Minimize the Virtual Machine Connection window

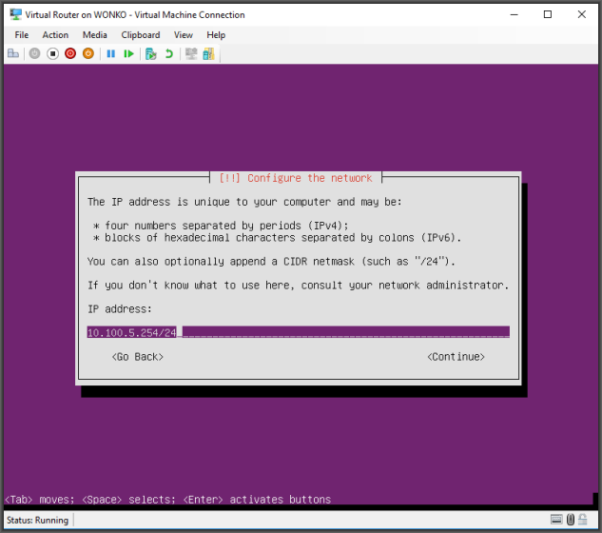coord(515,14)
